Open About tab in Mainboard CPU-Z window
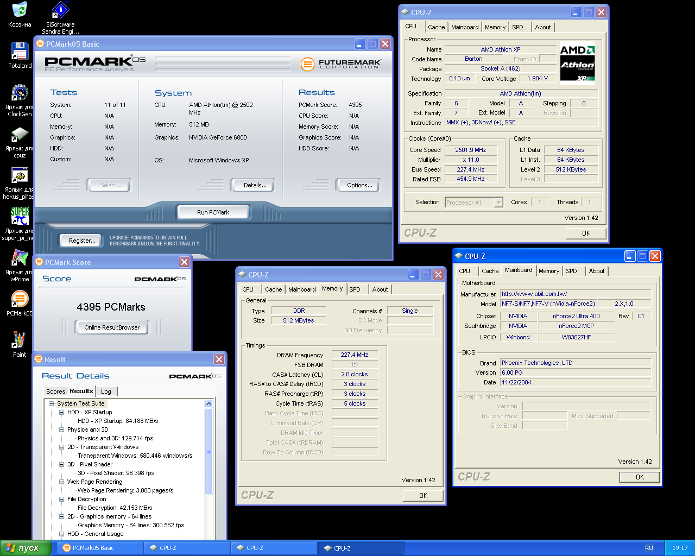The width and height of the screenshot is (695, 556). pyautogui.click(x=597, y=271)
